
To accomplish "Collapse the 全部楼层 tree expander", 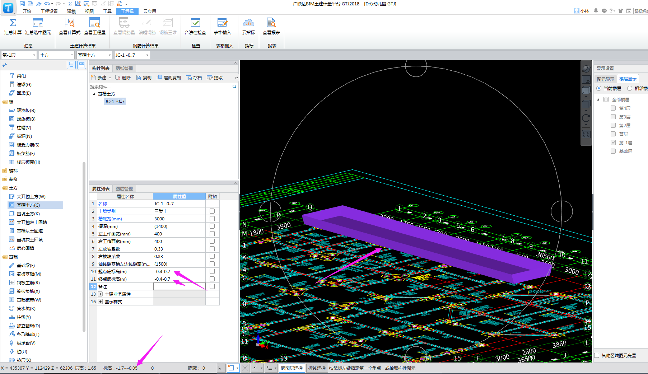I will (598, 99).
